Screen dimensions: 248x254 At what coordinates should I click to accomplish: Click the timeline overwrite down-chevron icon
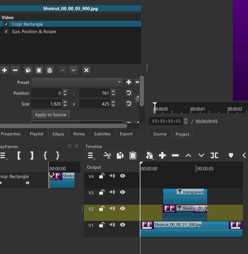tap(201, 155)
